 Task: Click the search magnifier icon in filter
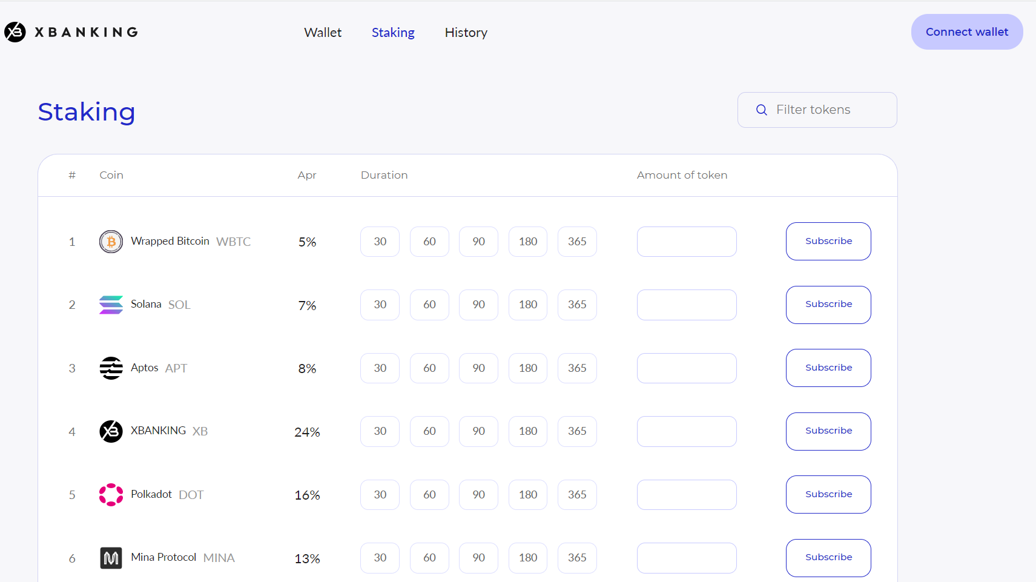762,110
